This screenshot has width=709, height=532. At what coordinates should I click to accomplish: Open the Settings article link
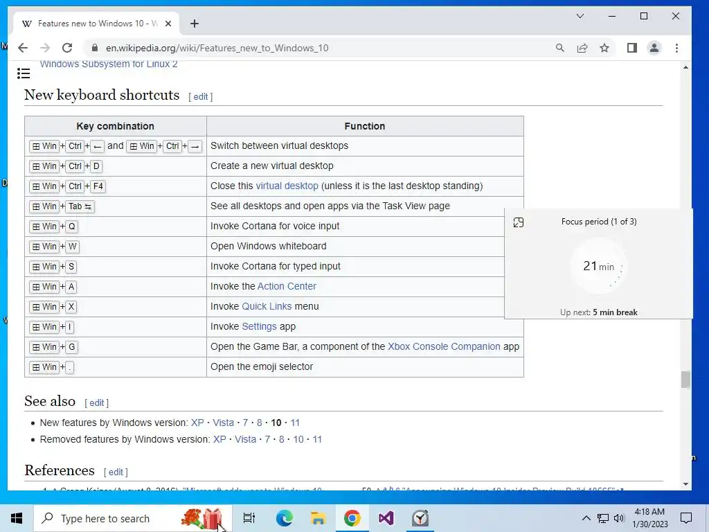point(259,327)
